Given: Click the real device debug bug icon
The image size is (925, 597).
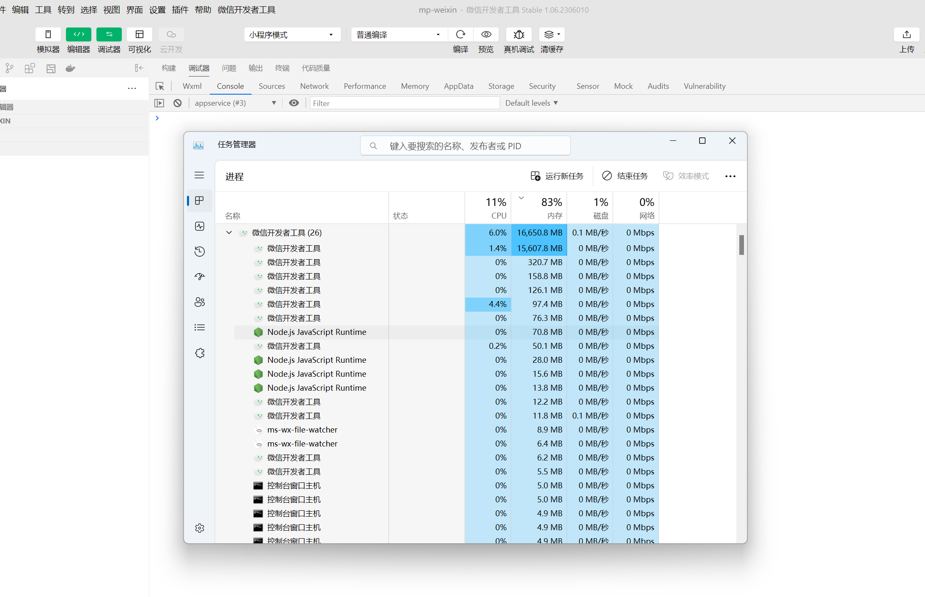Looking at the screenshot, I should coord(519,34).
